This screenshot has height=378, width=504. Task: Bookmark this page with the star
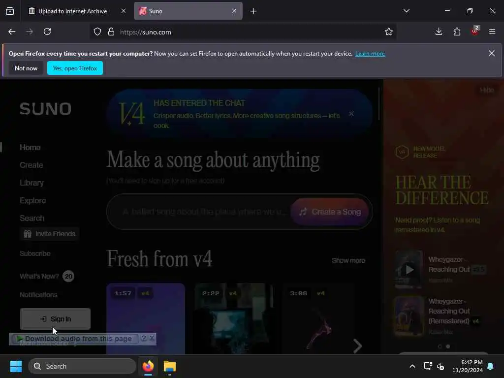point(389,32)
